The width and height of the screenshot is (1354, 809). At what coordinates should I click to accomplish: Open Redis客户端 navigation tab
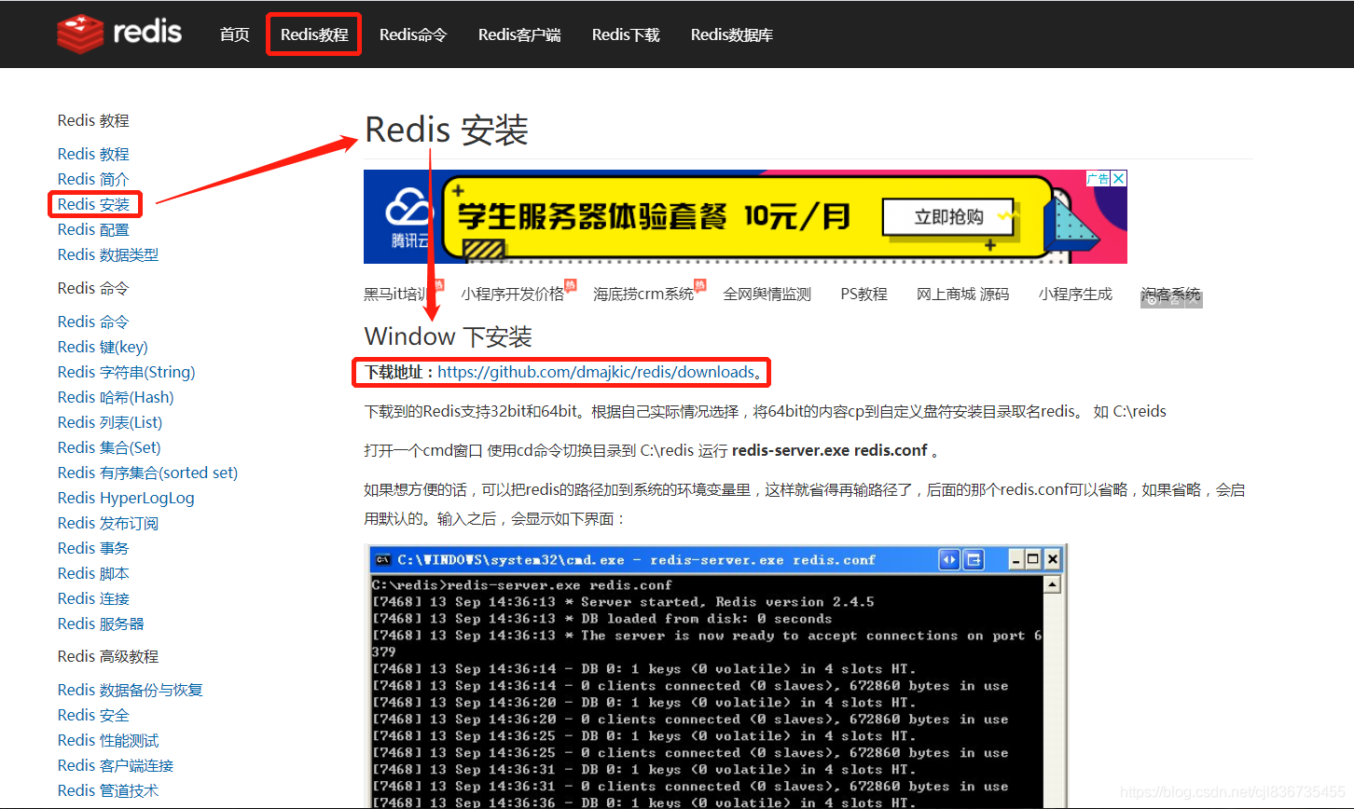pos(519,34)
